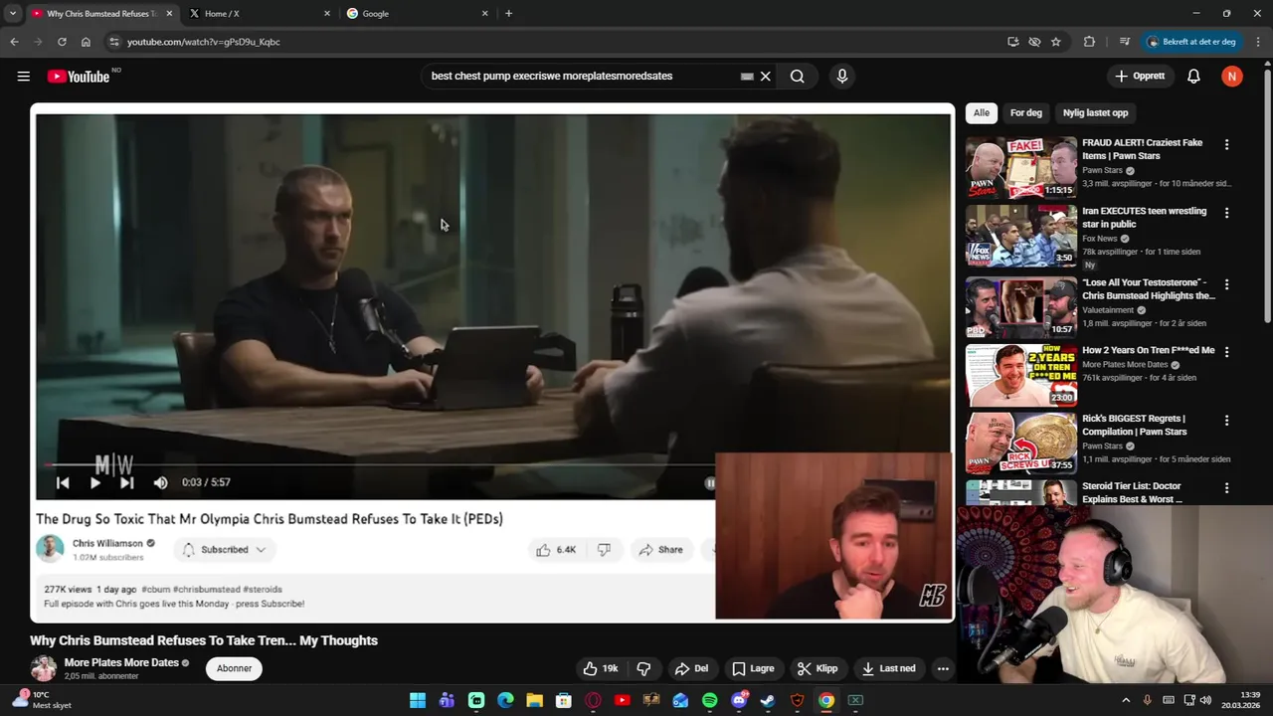Open options for Rick's BIGGEST Regrets
The height and width of the screenshot is (716, 1273).
[x=1226, y=420]
